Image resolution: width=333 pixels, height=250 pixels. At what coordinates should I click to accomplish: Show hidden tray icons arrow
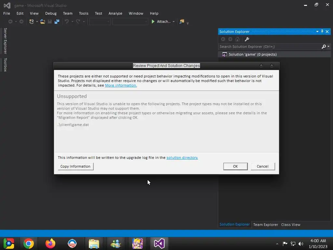(x=277, y=244)
